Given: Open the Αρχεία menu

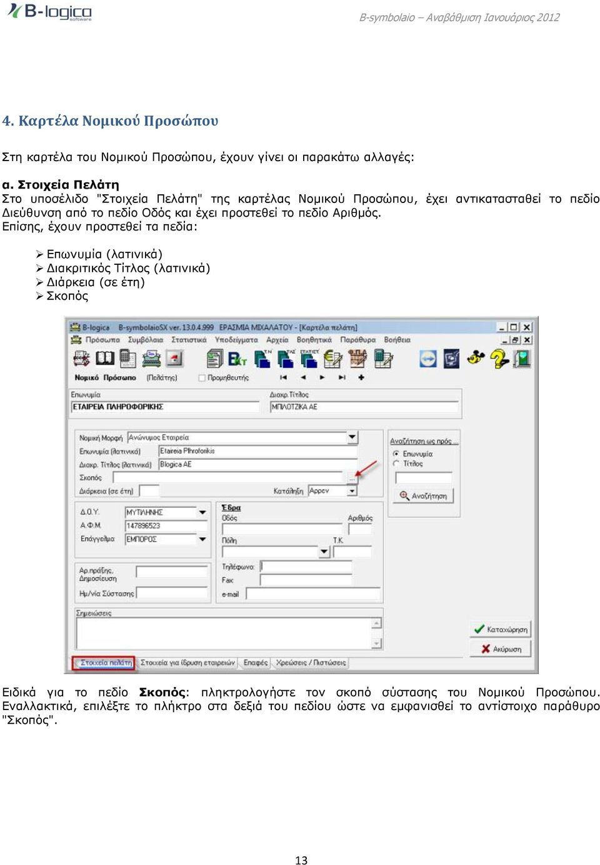Looking at the screenshot, I should pos(277,340).
